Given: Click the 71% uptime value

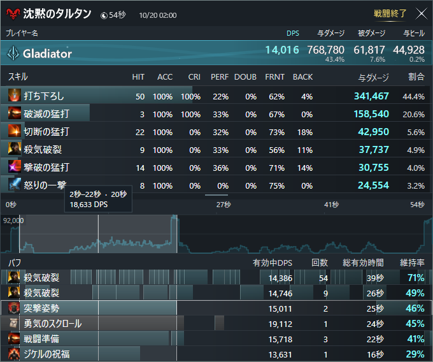Looking at the screenshot, I should pos(416,278).
